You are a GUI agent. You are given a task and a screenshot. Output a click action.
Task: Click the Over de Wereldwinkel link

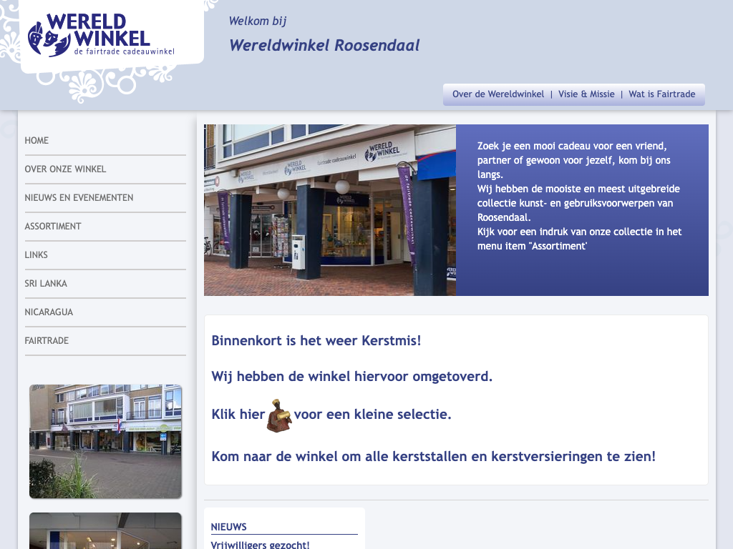point(497,94)
